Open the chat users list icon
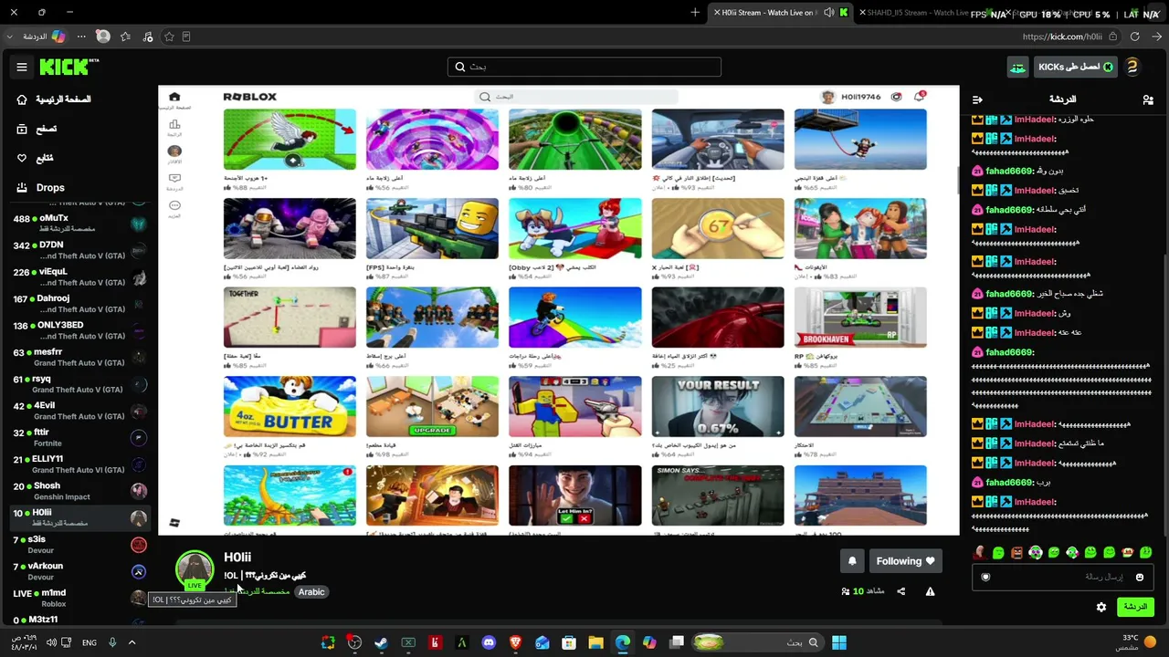Image resolution: width=1169 pixels, height=657 pixels. click(1148, 99)
